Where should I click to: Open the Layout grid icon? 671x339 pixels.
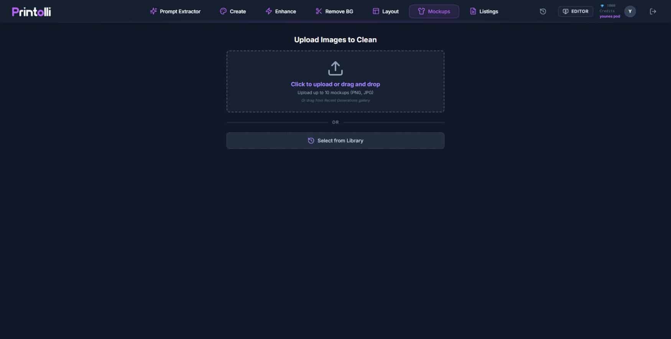(376, 11)
